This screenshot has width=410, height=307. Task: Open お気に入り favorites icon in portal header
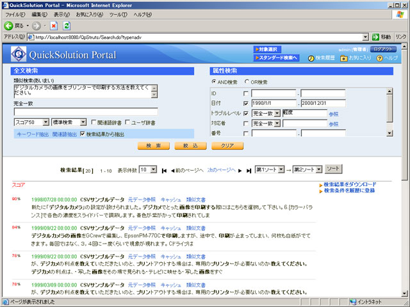coord(344,58)
